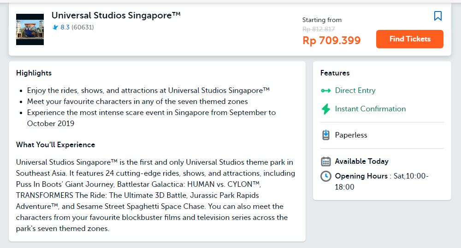Click the Features panel heading
The height and width of the screenshot is (248, 461).
(x=335, y=73)
